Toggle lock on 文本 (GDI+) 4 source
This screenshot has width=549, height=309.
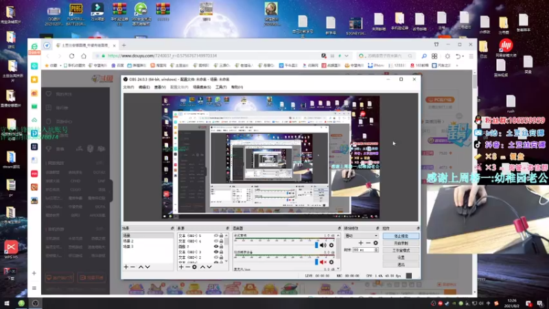221,241
